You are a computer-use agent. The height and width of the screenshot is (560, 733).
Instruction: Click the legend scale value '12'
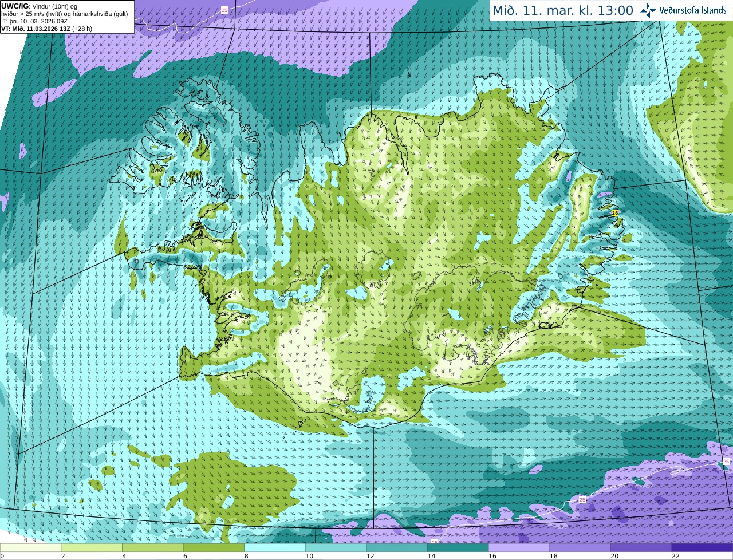pos(371,556)
